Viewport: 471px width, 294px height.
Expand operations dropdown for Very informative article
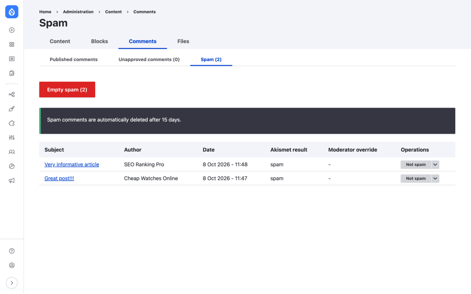tap(435, 164)
